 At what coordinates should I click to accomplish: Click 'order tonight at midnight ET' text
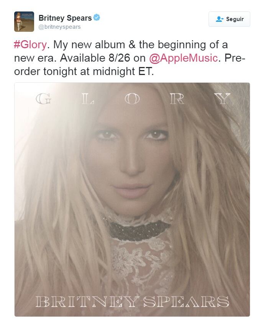[84, 72]
